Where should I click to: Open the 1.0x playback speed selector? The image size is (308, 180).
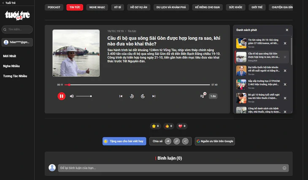[x=213, y=96]
